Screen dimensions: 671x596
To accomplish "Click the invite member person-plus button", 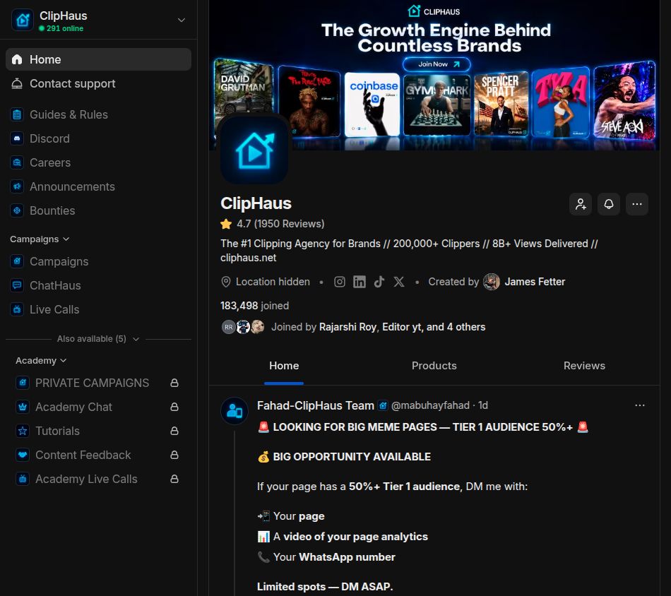I will pyautogui.click(x=581, y=204).
